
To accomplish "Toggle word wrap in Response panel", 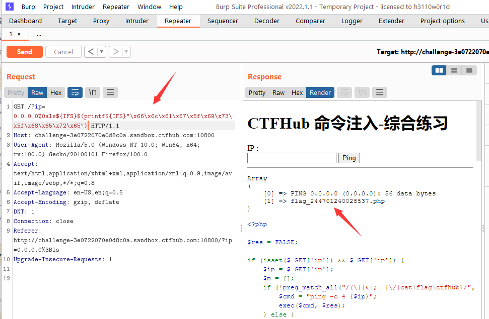I will click(344, 92).
